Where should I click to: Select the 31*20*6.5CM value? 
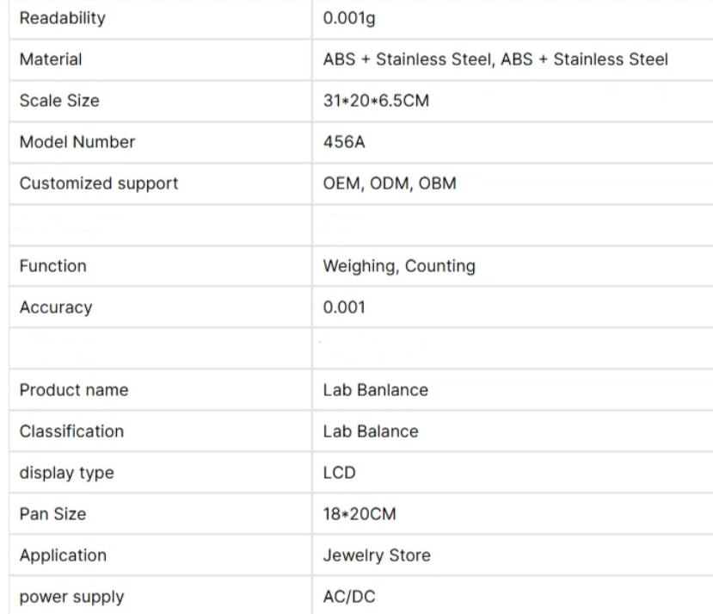click(376, 101)
